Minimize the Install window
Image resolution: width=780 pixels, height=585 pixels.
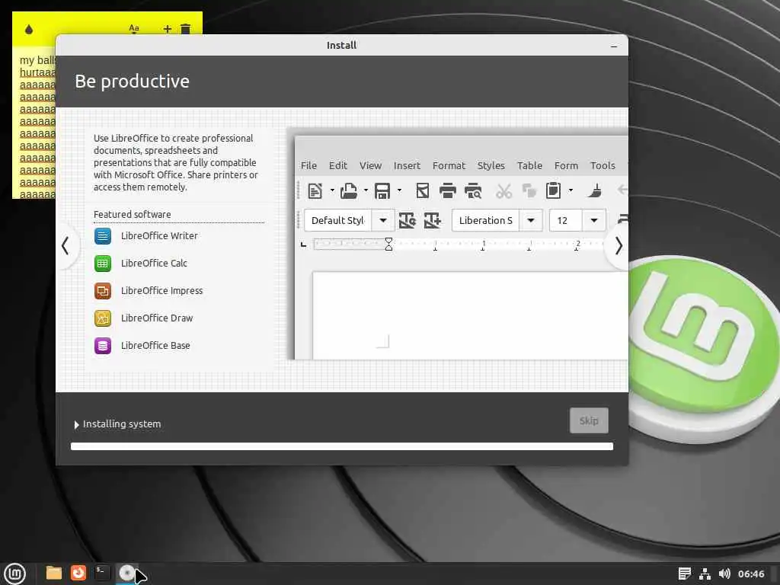coord(614,46)
